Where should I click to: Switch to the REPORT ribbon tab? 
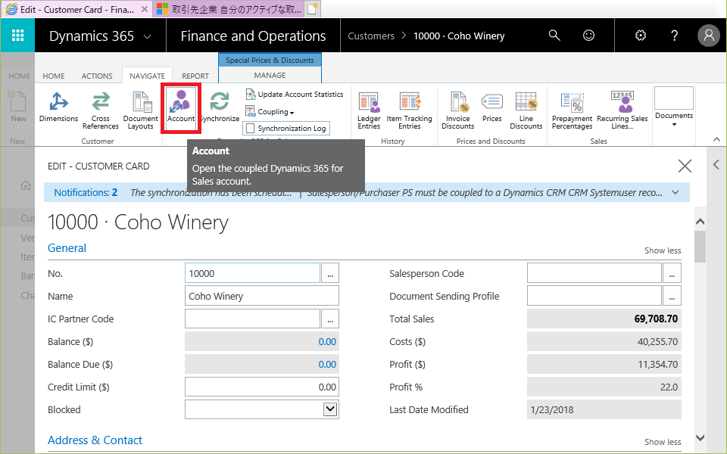pyautogui.click(x=195, y=76)
